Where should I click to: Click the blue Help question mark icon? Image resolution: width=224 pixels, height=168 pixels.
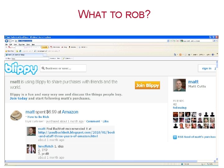[x=213, y=54]
